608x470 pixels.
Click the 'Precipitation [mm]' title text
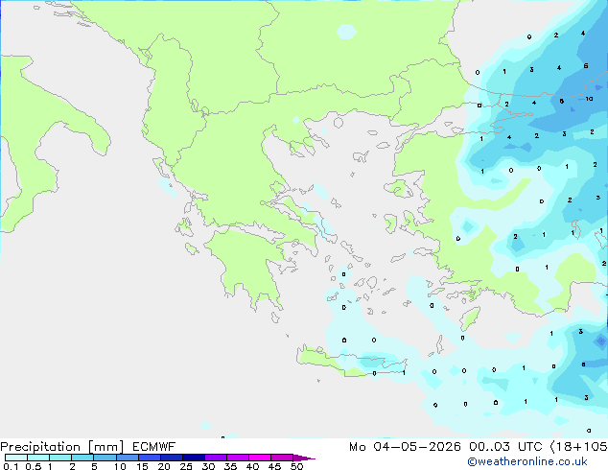(x=62, y=447)
